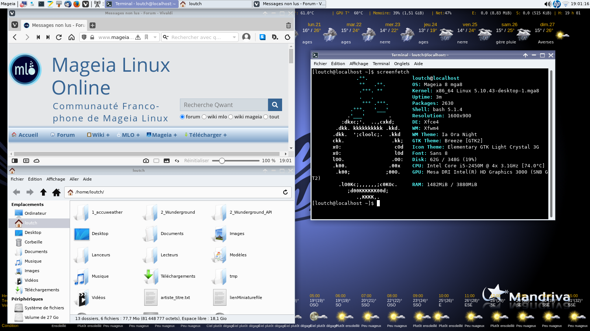Viewport: 590px width, 331px height.
Task: Select Système de fichiers in sidebar
Action: pyautogui.click(x=39, y=308)
